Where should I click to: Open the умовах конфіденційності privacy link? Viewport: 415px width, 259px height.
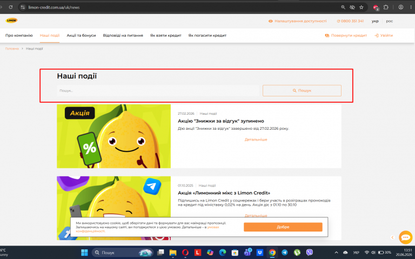pyautogui.click(x=213, y=227)
